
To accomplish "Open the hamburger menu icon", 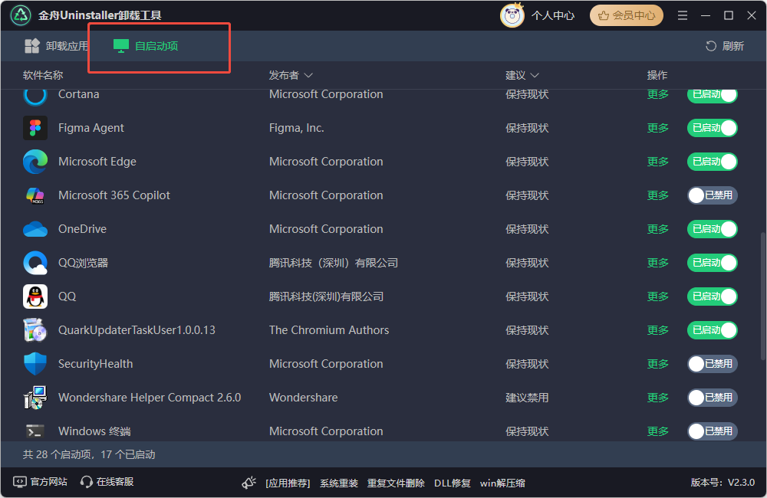I will click(683, 15).
